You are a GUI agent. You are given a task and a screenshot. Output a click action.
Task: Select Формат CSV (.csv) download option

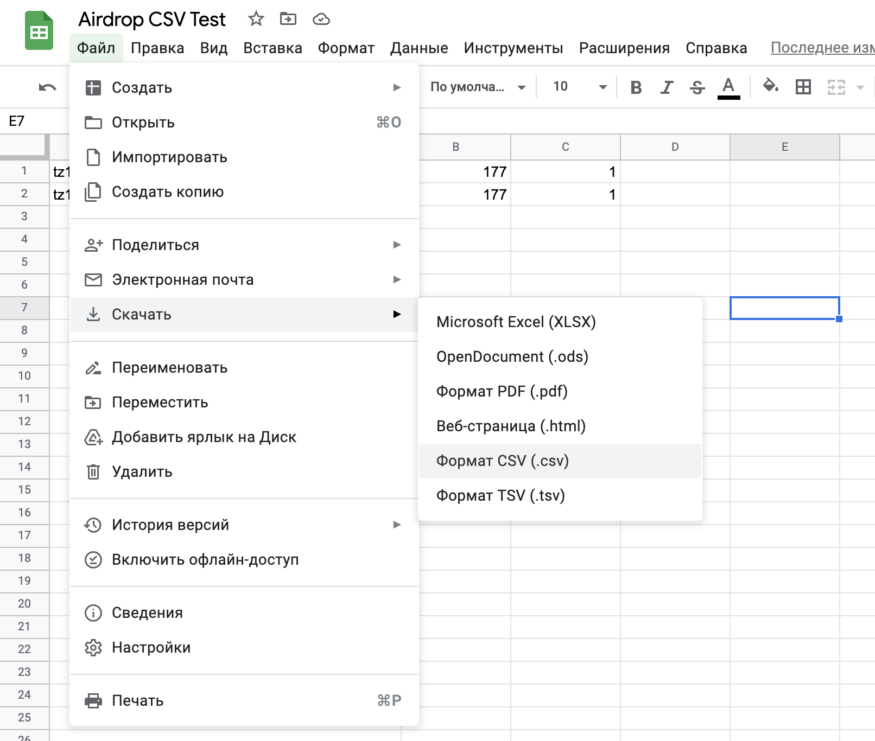(503, 461)
